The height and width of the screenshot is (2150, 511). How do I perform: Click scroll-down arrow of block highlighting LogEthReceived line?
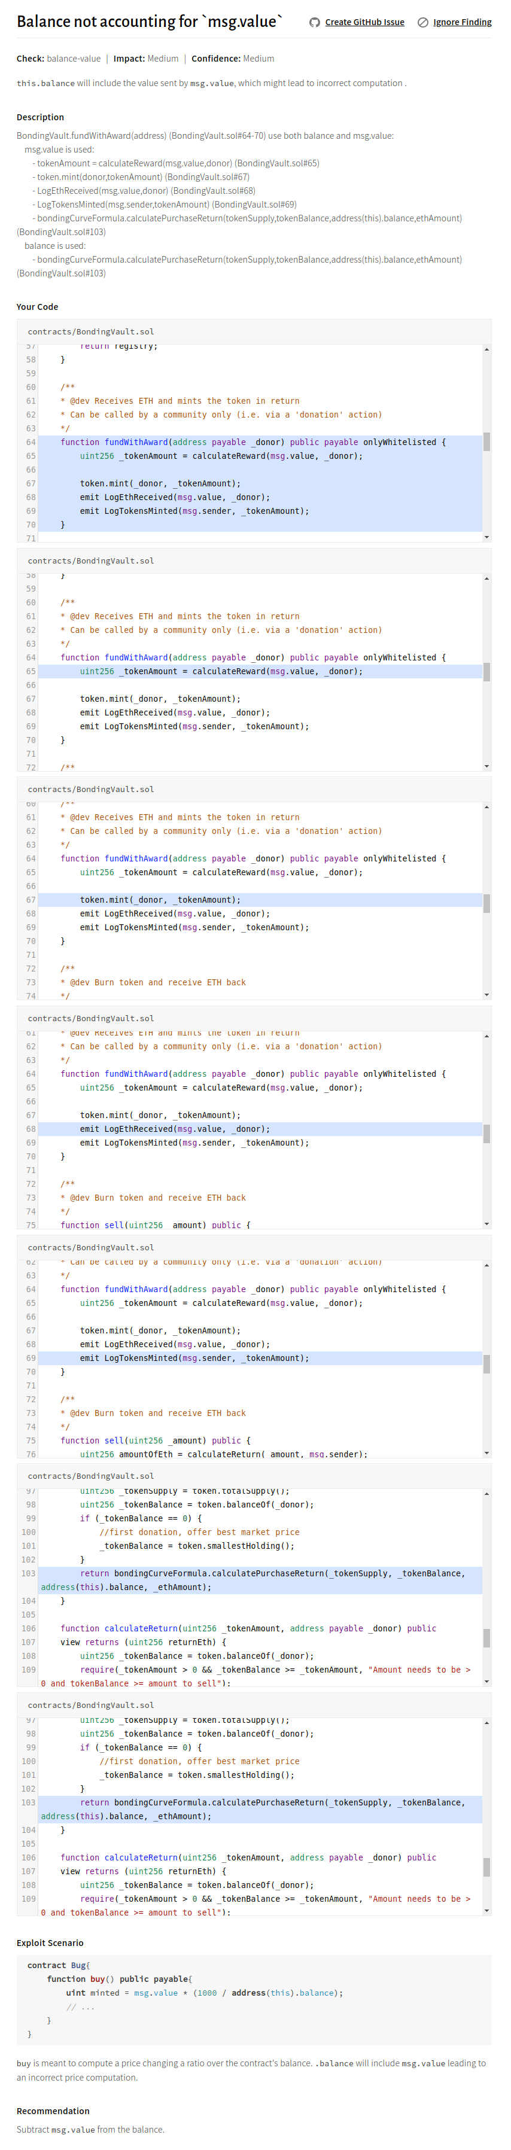coord(486,1223)
